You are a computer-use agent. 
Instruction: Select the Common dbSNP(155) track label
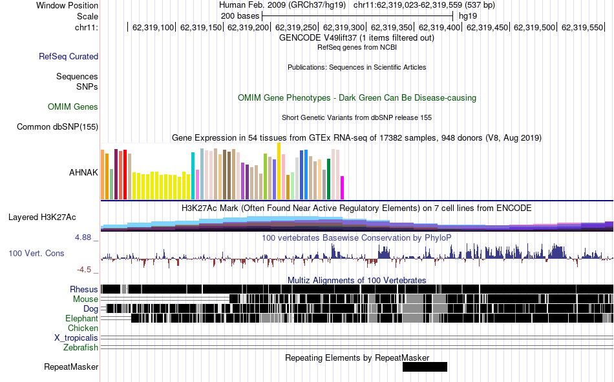tap(57, 126)
